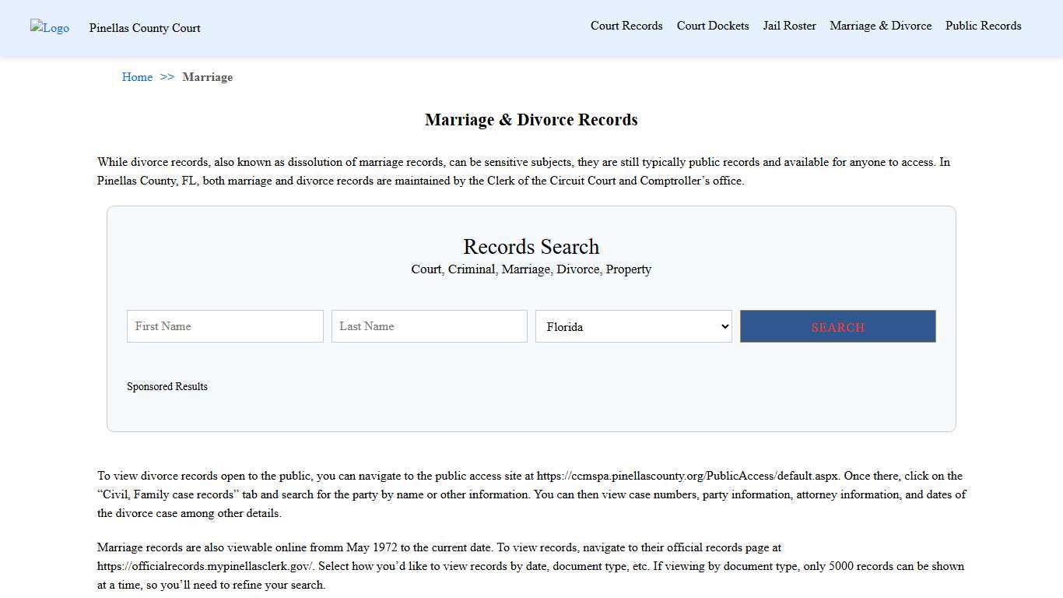Click into the Last Name field
1063x598 pixels.
[x=429, y=326]
